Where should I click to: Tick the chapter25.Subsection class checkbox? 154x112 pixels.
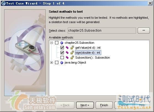click(57, 43)
